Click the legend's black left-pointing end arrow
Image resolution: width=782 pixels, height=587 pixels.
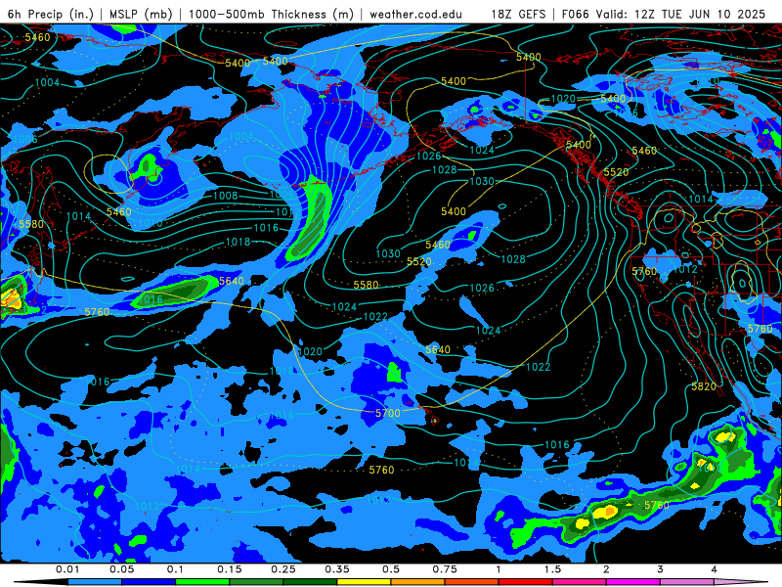(x=41, y=582)
